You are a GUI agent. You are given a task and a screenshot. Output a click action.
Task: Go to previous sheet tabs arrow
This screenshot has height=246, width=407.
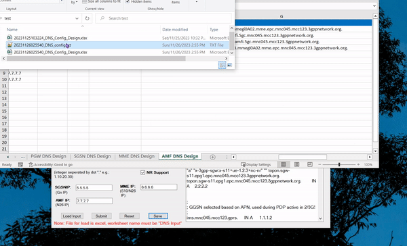tap(7, 157)
